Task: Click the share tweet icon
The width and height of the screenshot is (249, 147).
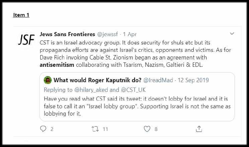Action: click(x=199, y=129)
